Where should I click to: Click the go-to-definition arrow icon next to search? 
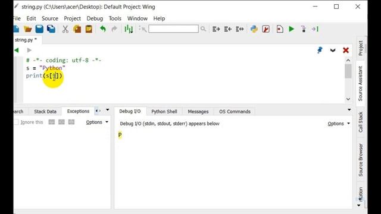point(143,29)
